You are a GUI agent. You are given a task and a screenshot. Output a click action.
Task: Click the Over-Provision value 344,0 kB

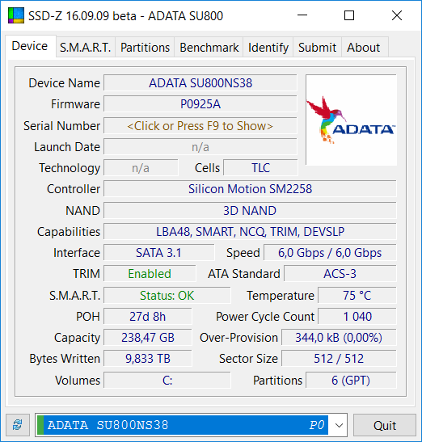339,338
